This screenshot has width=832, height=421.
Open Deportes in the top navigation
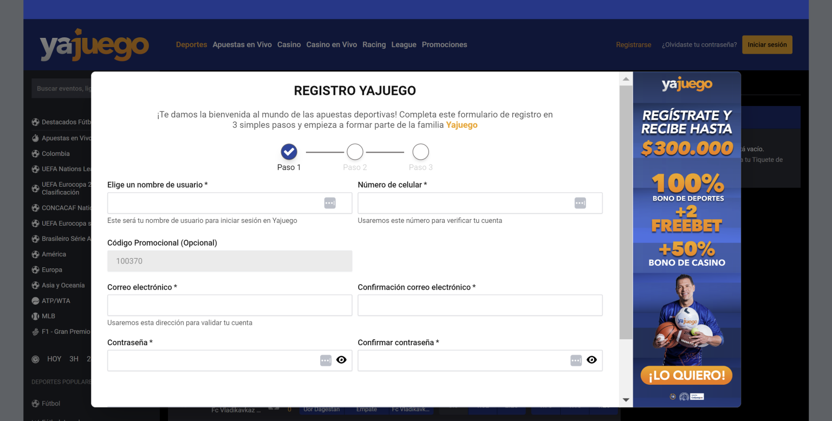tap(192, 45)
